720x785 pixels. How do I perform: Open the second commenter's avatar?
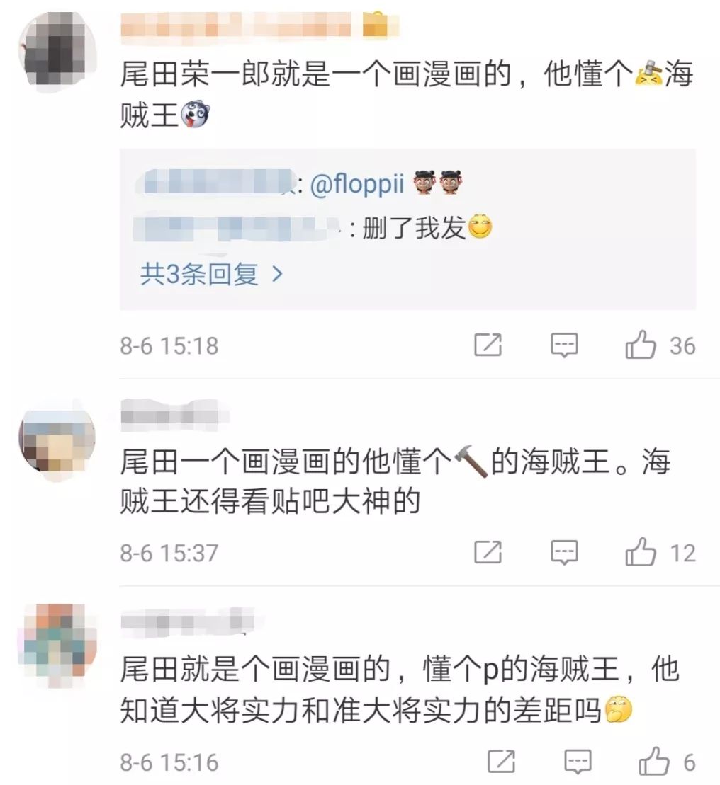[57, 440]
